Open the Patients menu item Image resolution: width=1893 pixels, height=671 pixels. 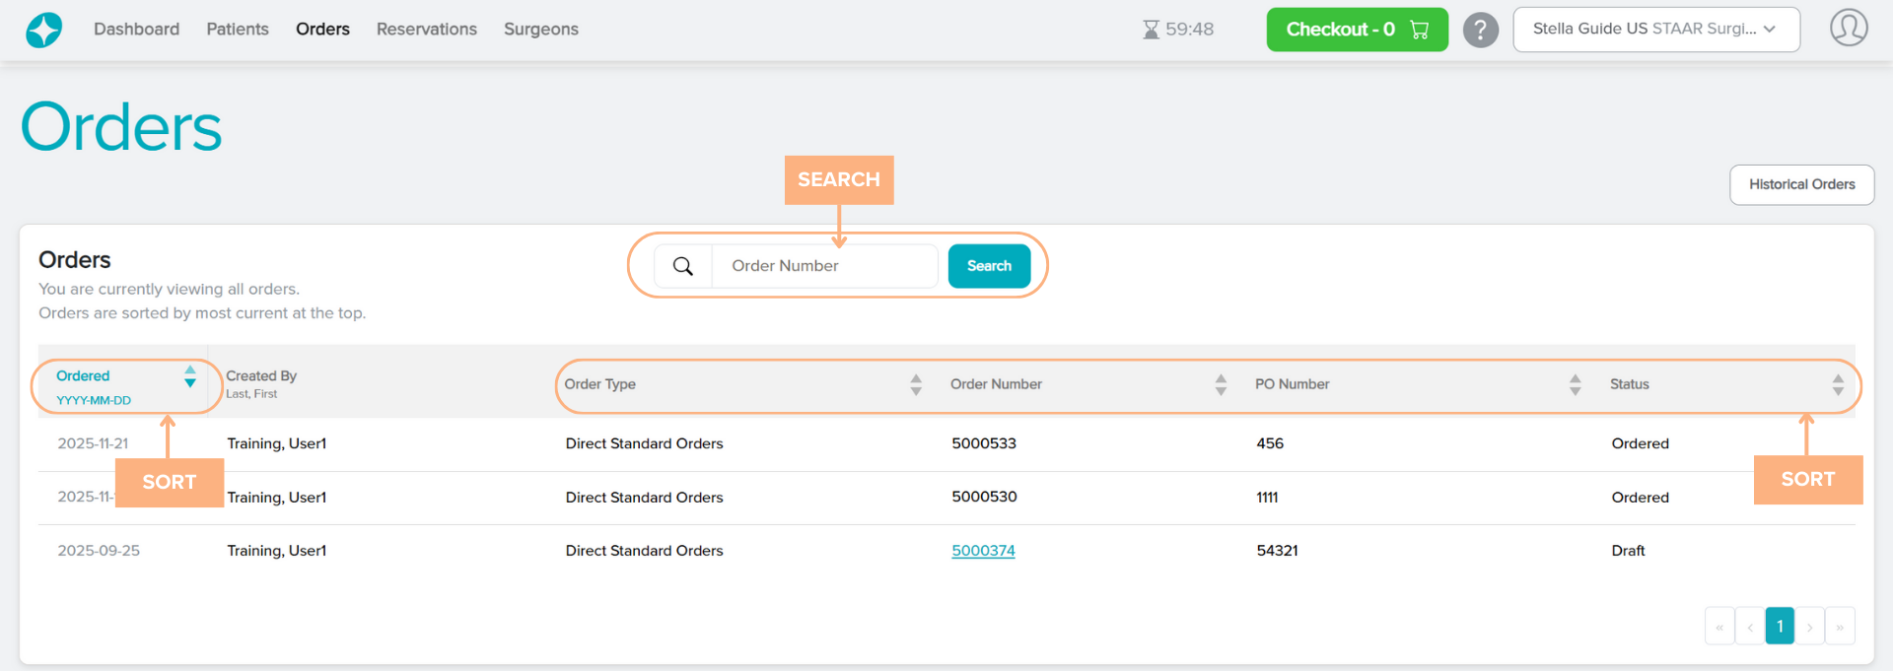(x=238, y=30)
